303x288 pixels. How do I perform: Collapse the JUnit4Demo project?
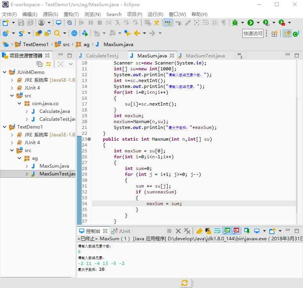[5, 72]
